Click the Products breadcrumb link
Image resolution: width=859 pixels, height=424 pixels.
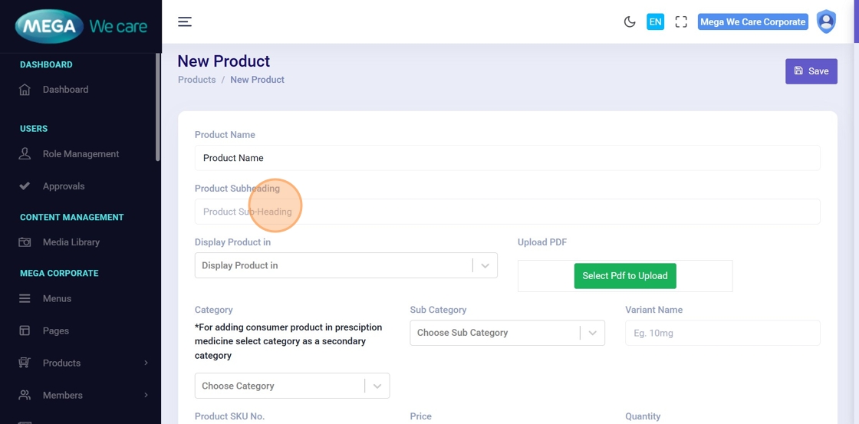[196, 80]
